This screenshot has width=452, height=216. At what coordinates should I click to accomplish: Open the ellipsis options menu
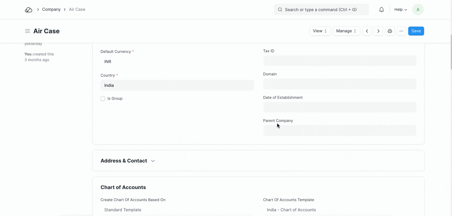(401, 31)
